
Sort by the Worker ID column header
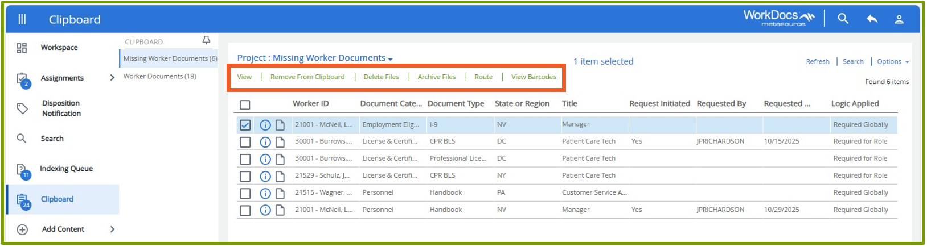pyautogui.click(x=310, y=103)
